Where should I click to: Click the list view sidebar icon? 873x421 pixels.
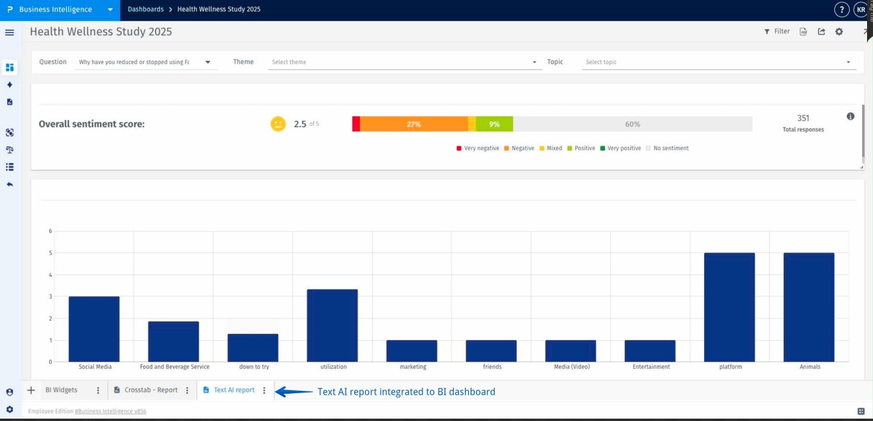(x=10, y=167)
